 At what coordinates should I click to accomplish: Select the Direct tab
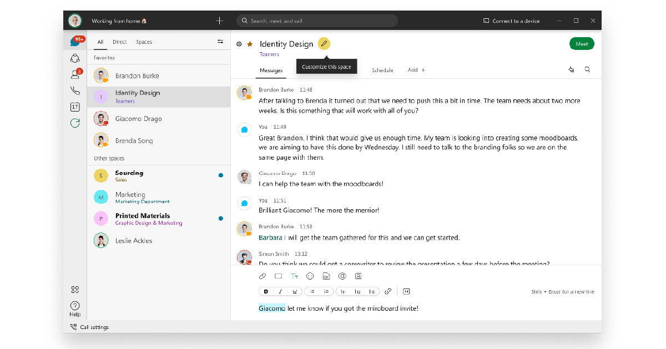(x=119, y=41)
